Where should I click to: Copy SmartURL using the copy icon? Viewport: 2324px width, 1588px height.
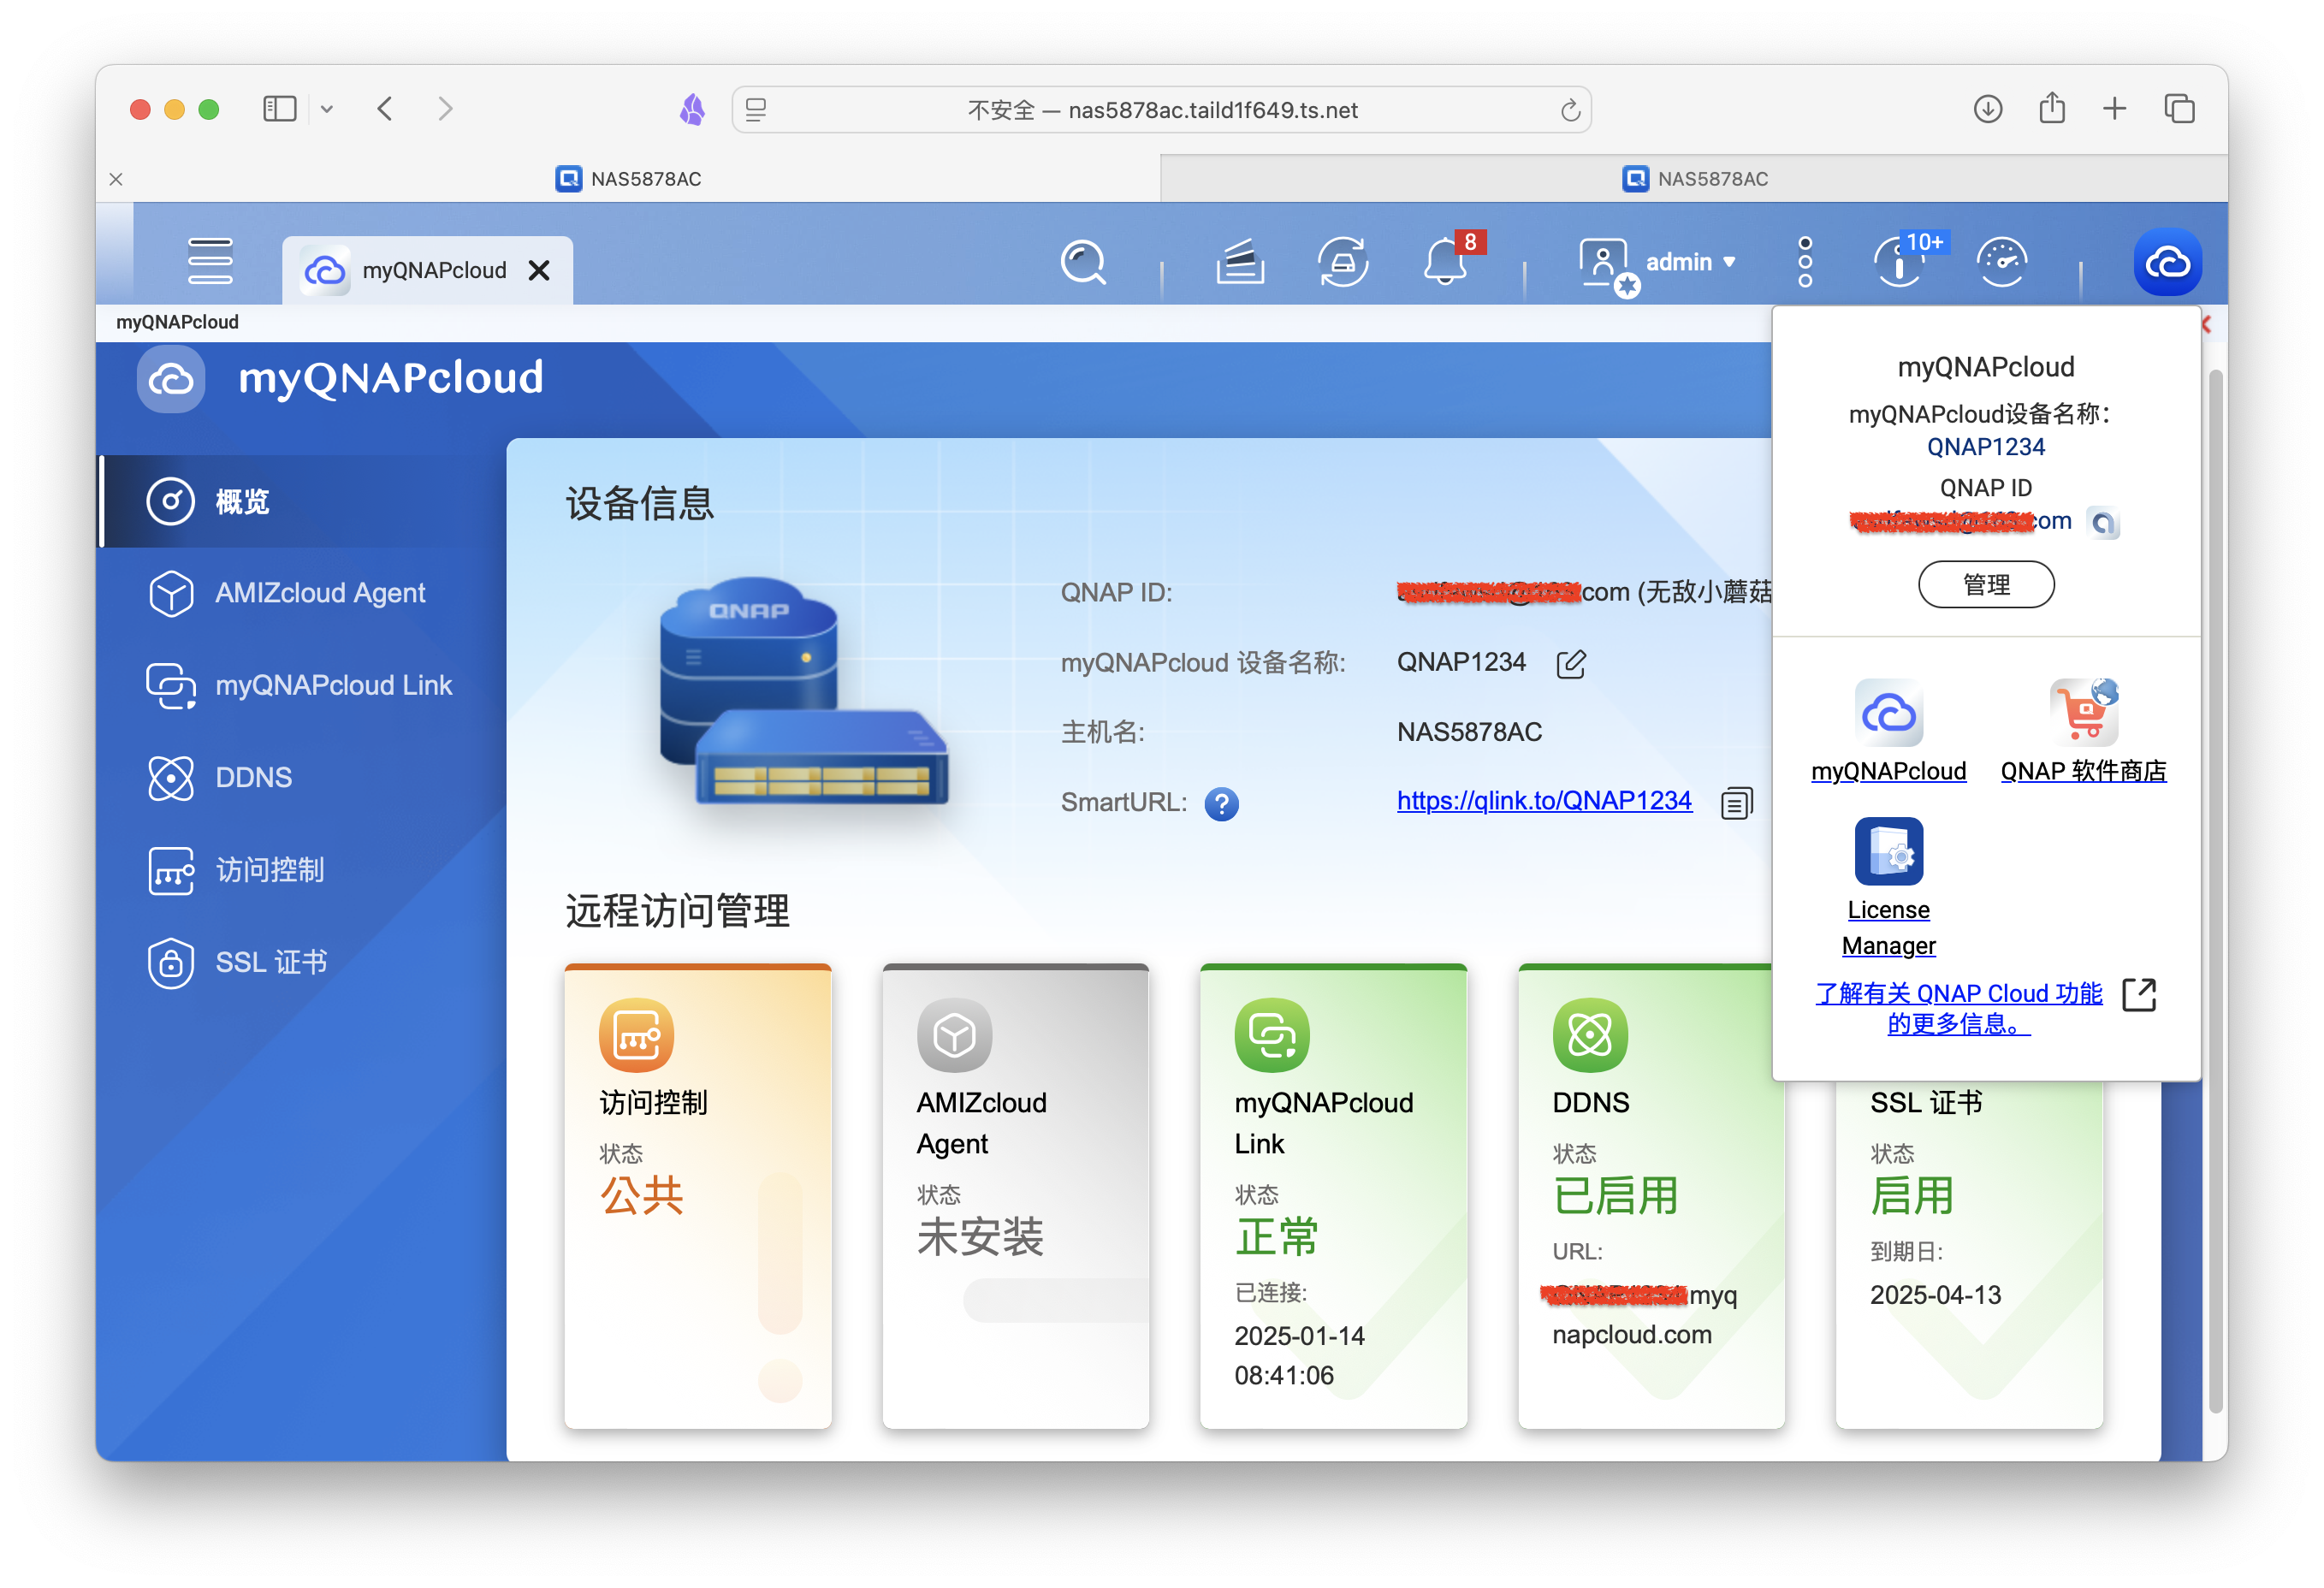(x=1737, y=802)
